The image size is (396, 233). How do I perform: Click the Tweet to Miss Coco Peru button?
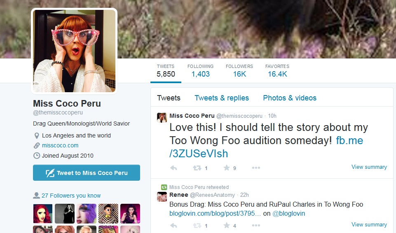(x=87, y=173)
